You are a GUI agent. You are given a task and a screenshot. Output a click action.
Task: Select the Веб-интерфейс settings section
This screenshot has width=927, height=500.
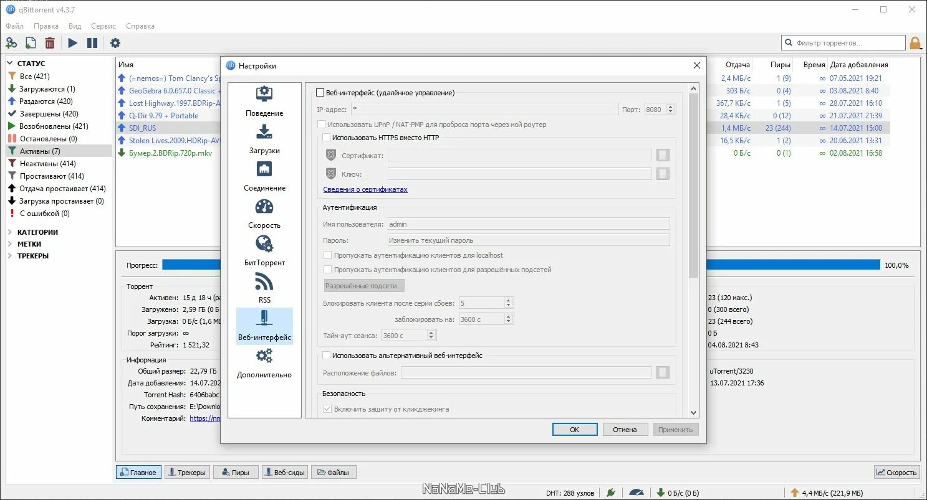click(x=264, y=326)
